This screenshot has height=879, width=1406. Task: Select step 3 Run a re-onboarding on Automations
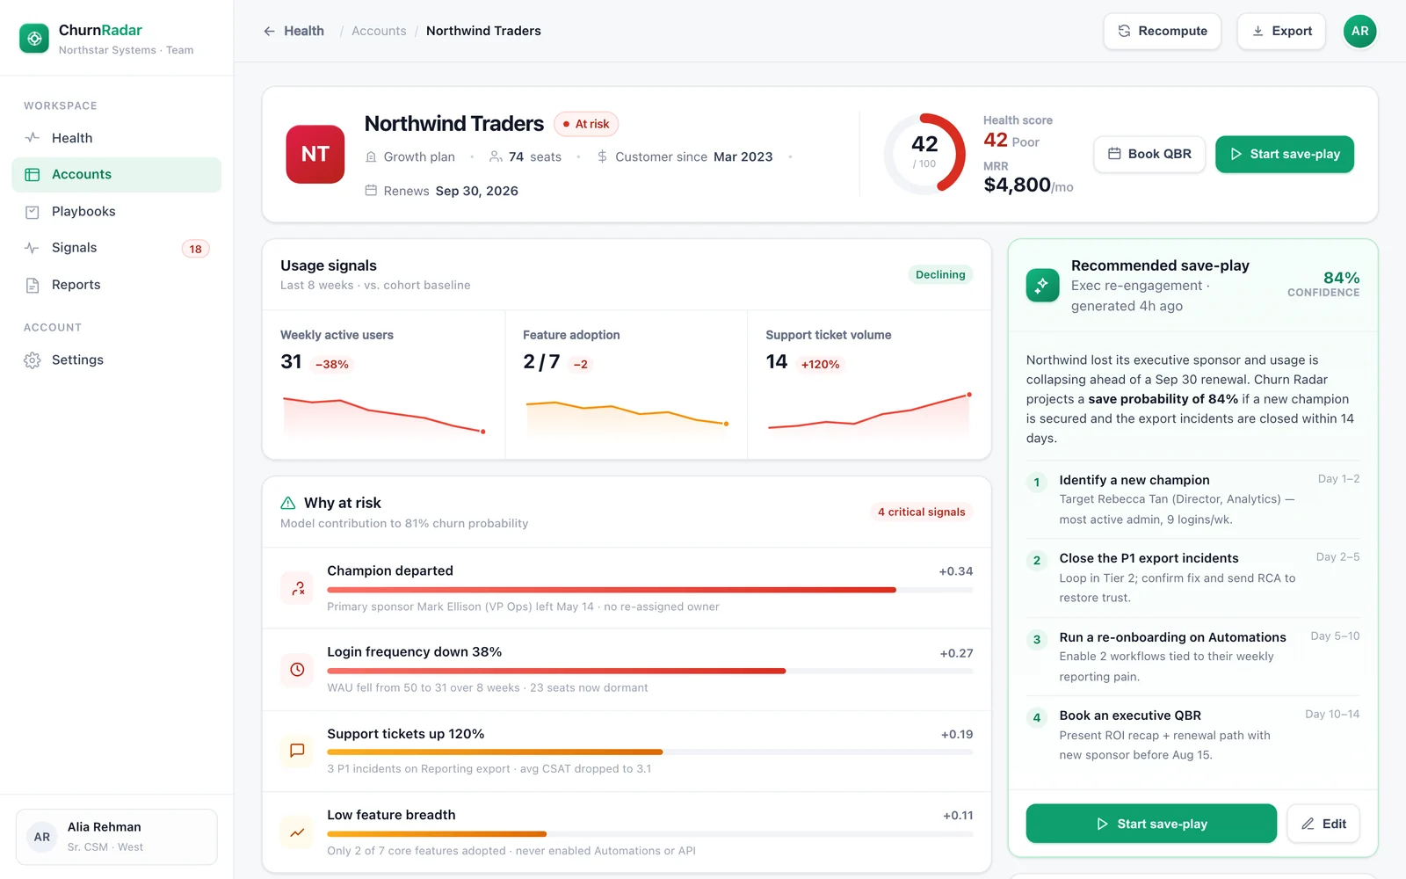pyautogui.click(x=1193, y=657)
